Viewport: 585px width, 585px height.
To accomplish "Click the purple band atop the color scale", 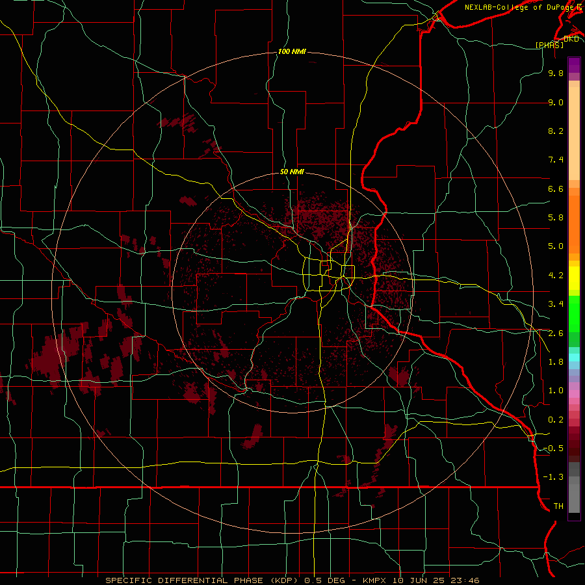I will [574, 65].
